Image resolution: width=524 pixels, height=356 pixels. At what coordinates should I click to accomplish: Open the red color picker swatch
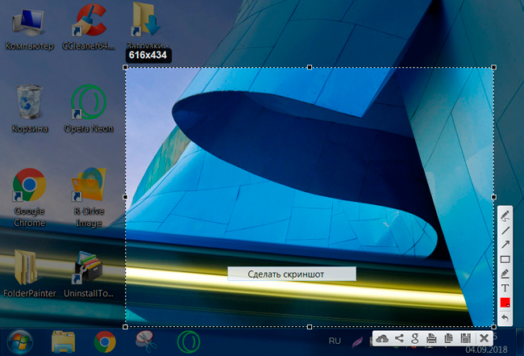click(505, 303)
